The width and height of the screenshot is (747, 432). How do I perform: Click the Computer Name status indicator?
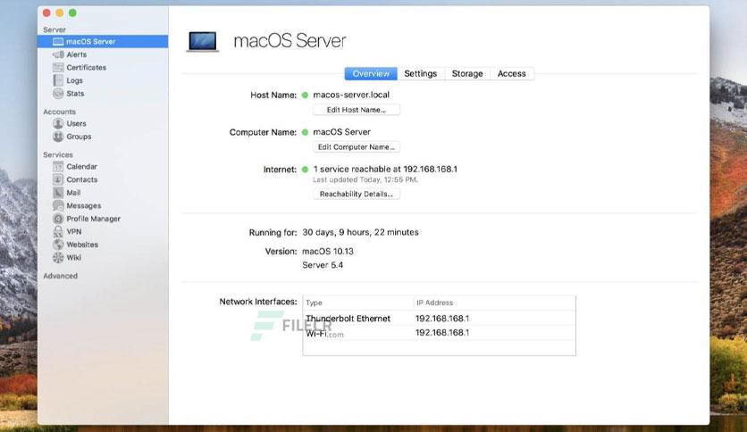click(x=305, y=132)
